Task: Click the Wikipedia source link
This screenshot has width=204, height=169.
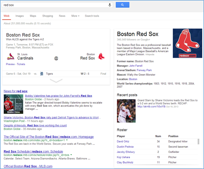Action: 150,55
